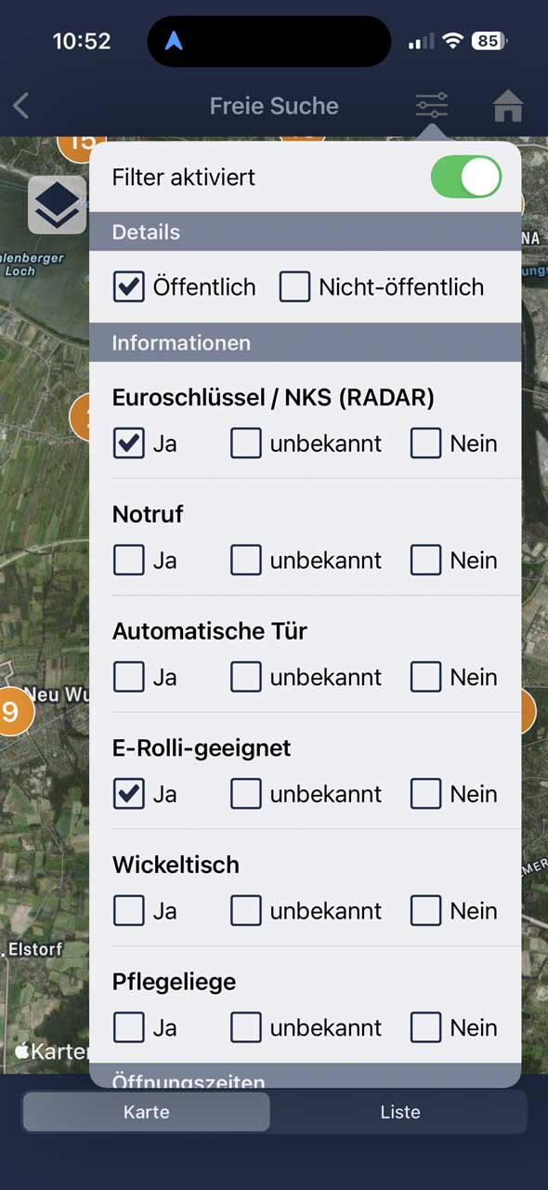This screenshot has height=1190, width=548.
Task: Select the Karte tab at the bottom
Action: (x=145, y=1112)
